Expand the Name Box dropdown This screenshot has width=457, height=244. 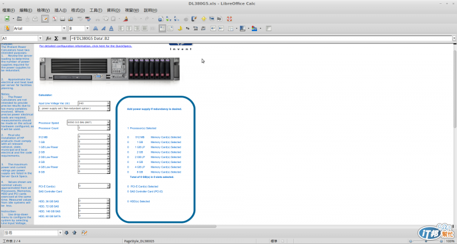click(40, 38)
